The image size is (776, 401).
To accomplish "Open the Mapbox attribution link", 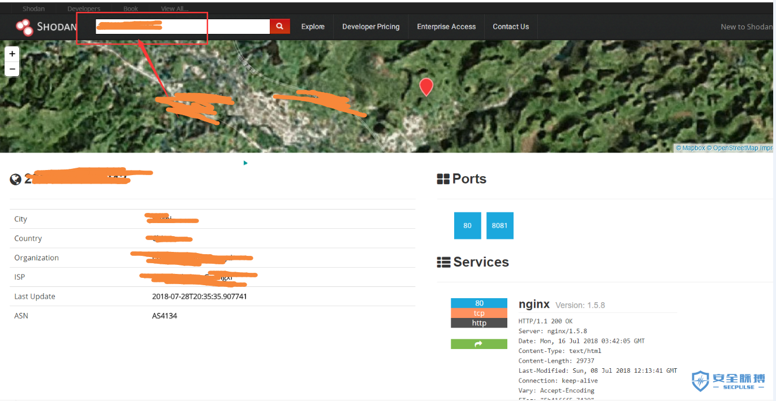I will (691, 148).
